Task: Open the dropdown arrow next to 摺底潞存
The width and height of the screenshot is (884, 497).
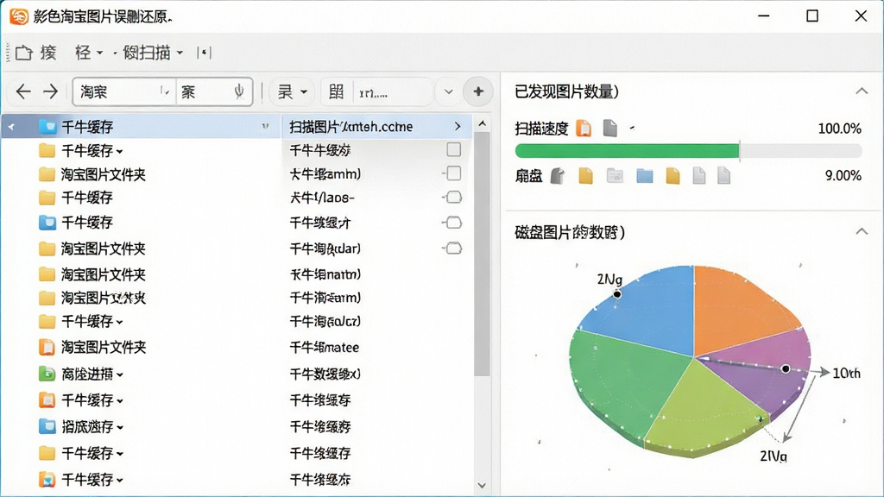Action: click(119, 428)
